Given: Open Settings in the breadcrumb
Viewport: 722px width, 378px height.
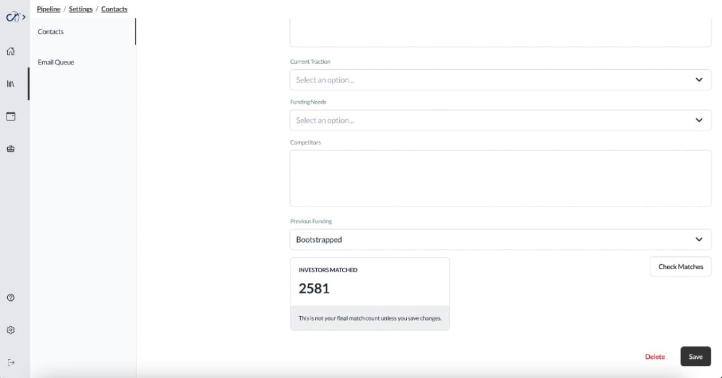Looking at the screenshot, I should 81,9.
